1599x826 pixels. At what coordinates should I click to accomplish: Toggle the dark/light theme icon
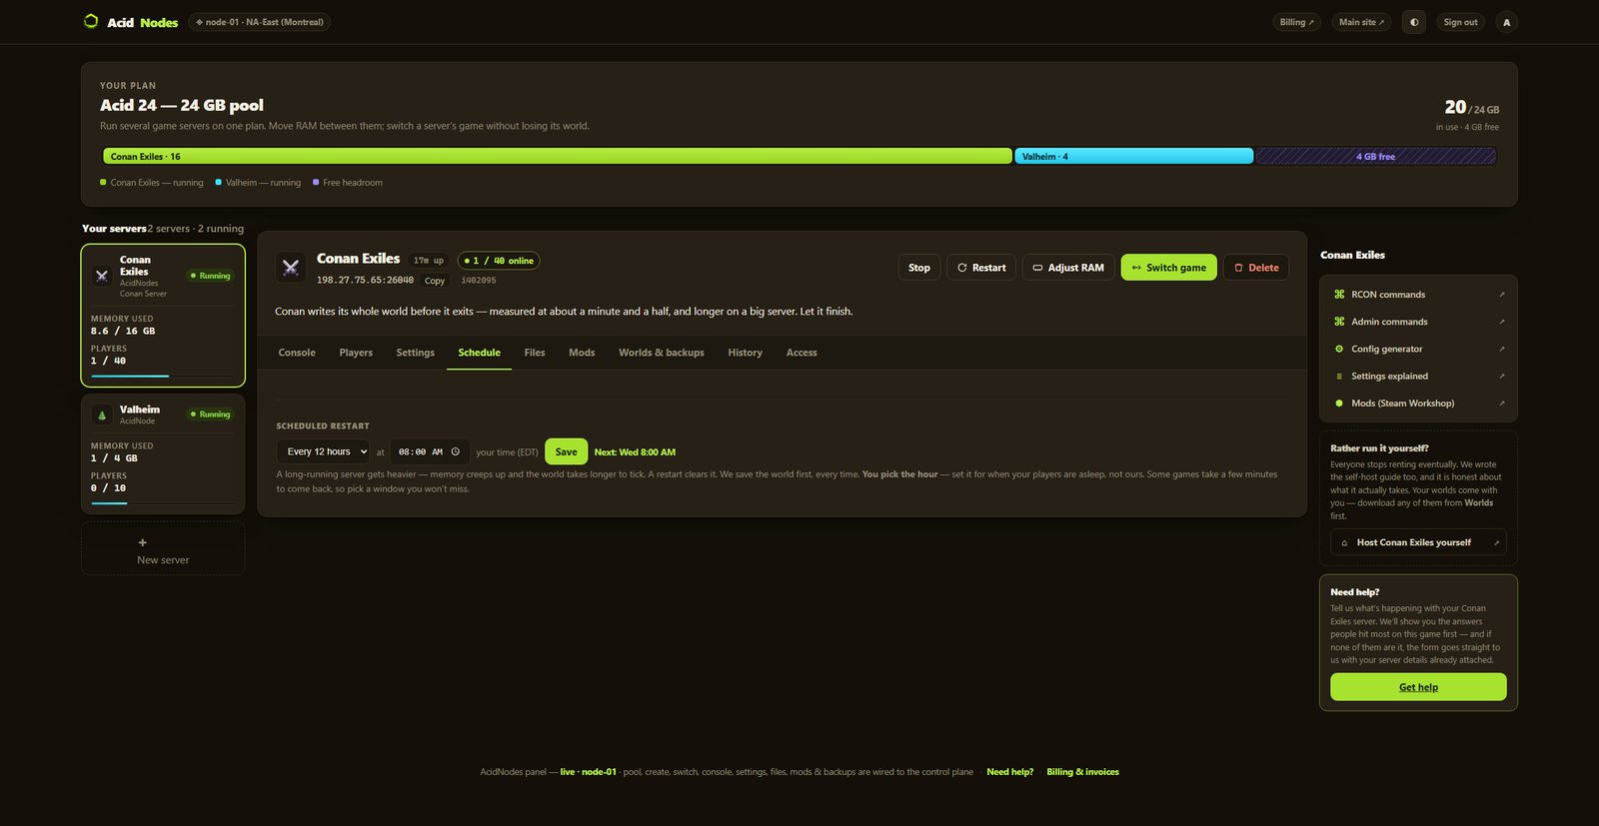(1414, 22)
